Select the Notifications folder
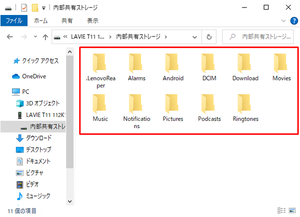Viewport: 300px width, 217px height. coord(136,111)
